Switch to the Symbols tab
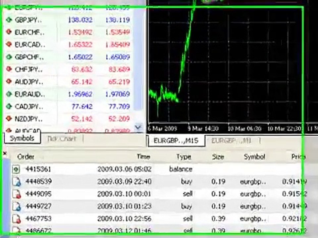Screen dimensions: 318x238 coord(22,138)
